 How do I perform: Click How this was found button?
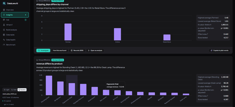59,51
